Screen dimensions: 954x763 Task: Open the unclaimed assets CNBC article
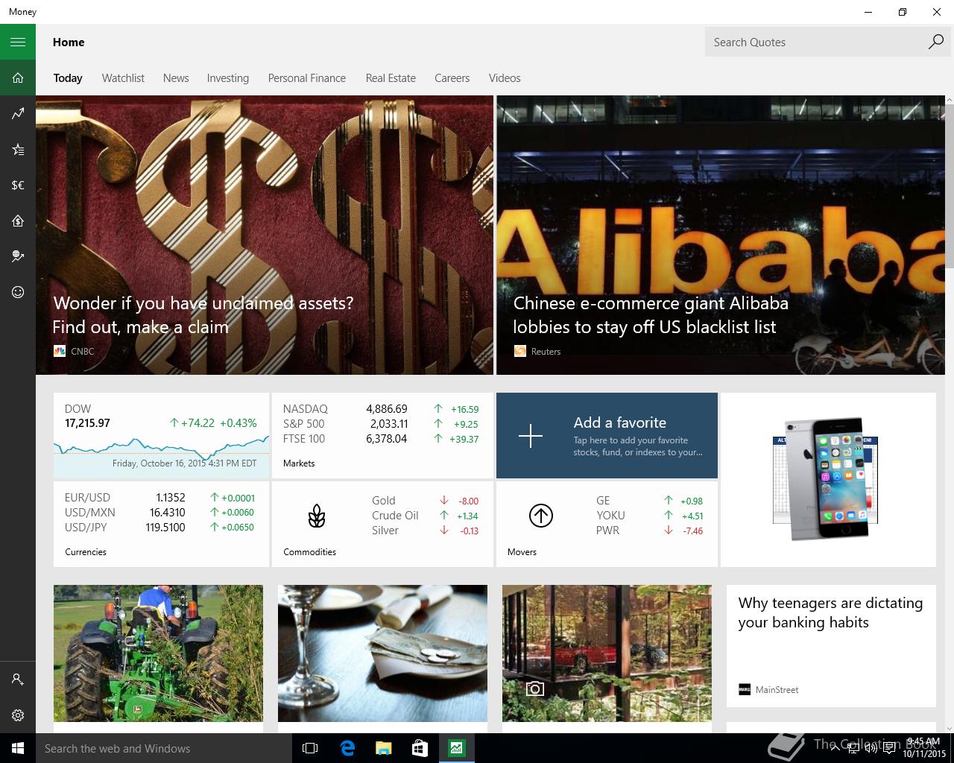(x=265, y=235)
